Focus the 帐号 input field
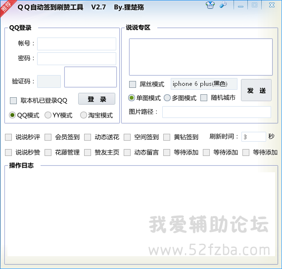The image size is (282, 269). [77, 44]
